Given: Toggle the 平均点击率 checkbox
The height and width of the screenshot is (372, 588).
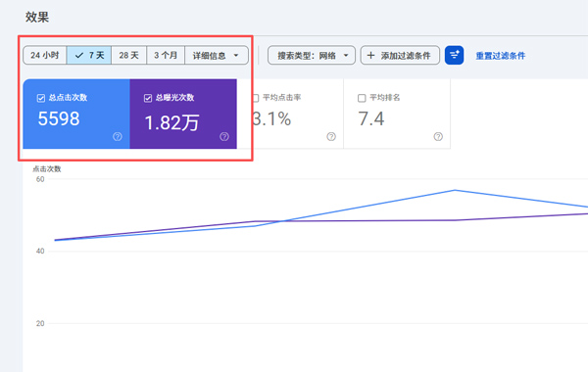Looking at the screenshot, I should pyautogui.click(x=256, y=98).
